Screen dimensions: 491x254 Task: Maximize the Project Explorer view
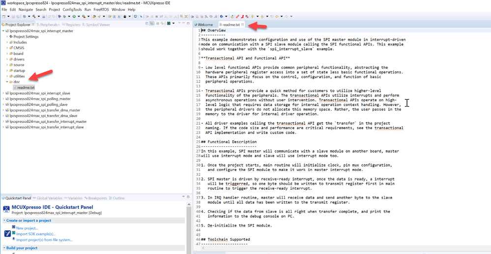point(188,24)
